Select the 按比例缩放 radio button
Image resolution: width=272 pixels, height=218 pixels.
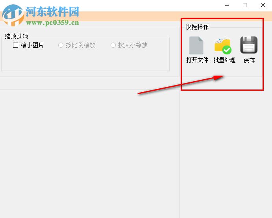click(61, 45)
